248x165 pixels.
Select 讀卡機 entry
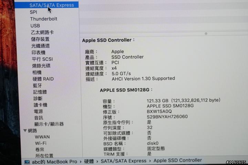(x=41, y=105)
